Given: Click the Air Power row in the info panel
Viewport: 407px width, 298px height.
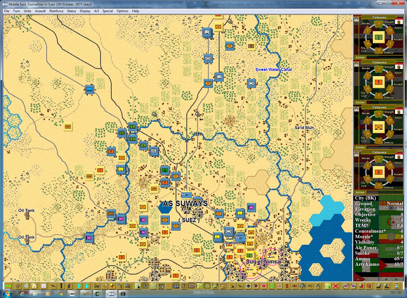Looking at the screenshot, I should click(379, 248).
